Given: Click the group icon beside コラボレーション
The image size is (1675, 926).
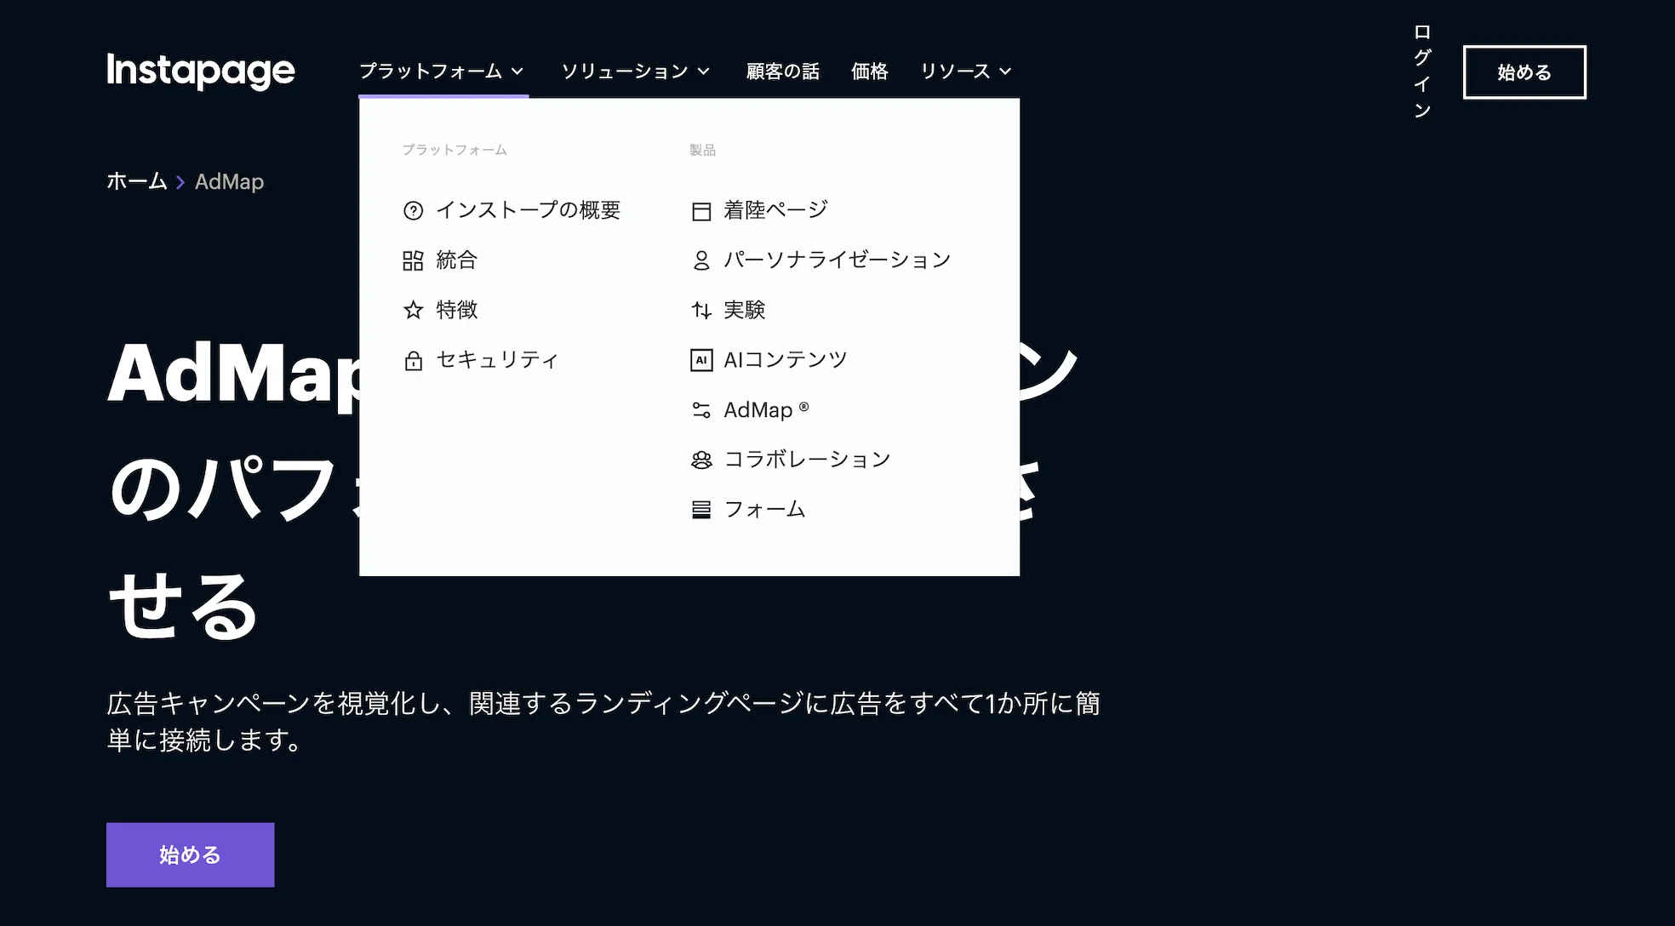Looking at the screenshot, I should click(700, 460).
